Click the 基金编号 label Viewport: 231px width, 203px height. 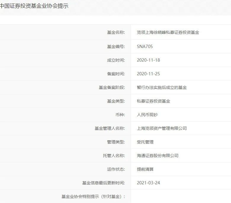(x=116, y=46)
